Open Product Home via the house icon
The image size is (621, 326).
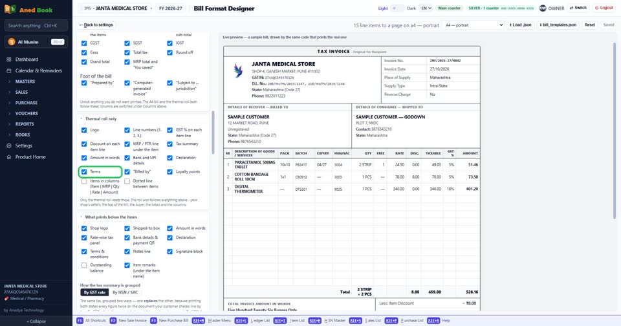click(x=9, y=157)
